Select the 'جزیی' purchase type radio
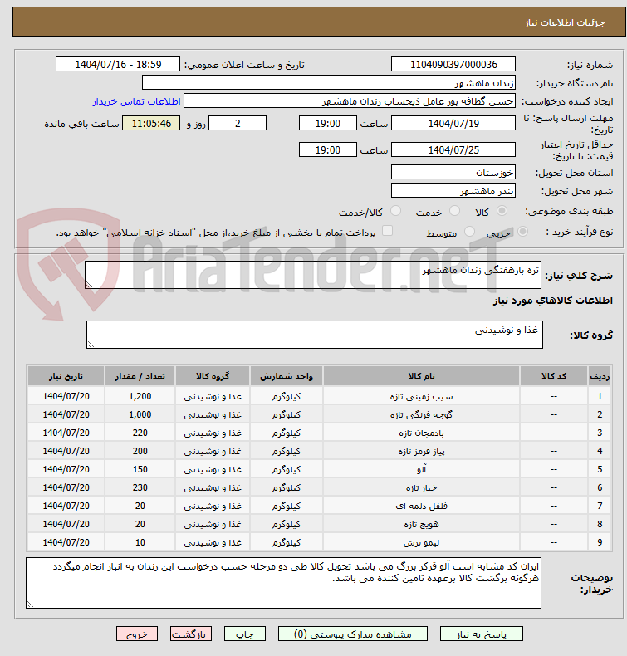Viewport: 627px width, 656px height. (x=522, y=232)
